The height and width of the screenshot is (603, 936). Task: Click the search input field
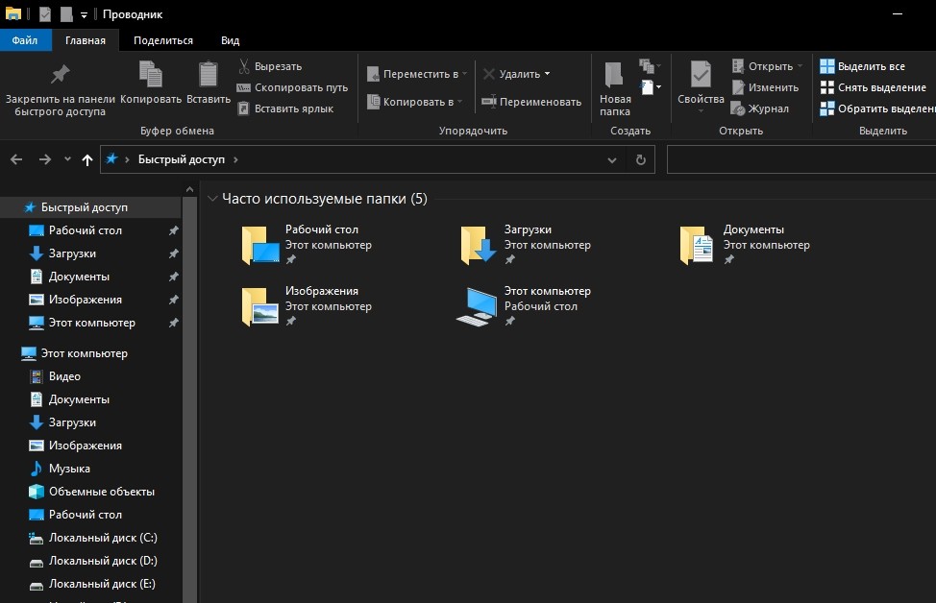[798, 159]
